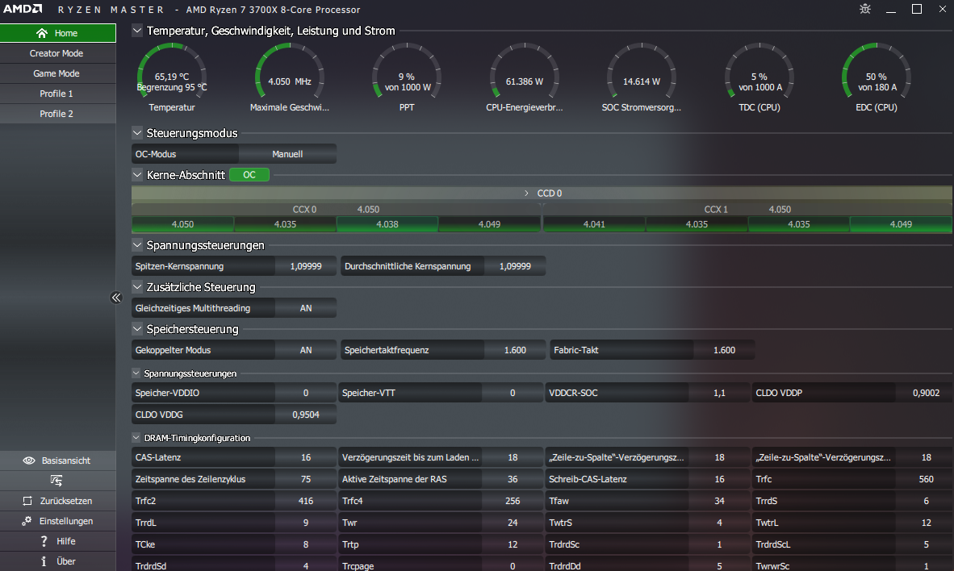This screenshot has height=571, width=954.
Task: Select CCX 1 core bar showing 4.041
Action: click(594, 224)
